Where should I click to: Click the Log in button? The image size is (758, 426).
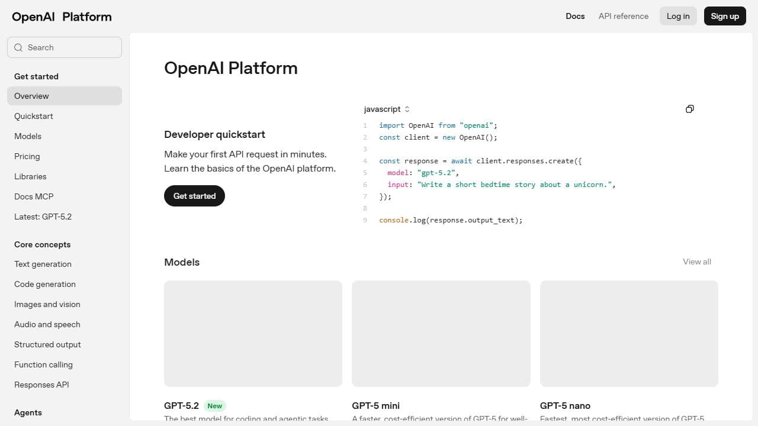coord(678,16)
